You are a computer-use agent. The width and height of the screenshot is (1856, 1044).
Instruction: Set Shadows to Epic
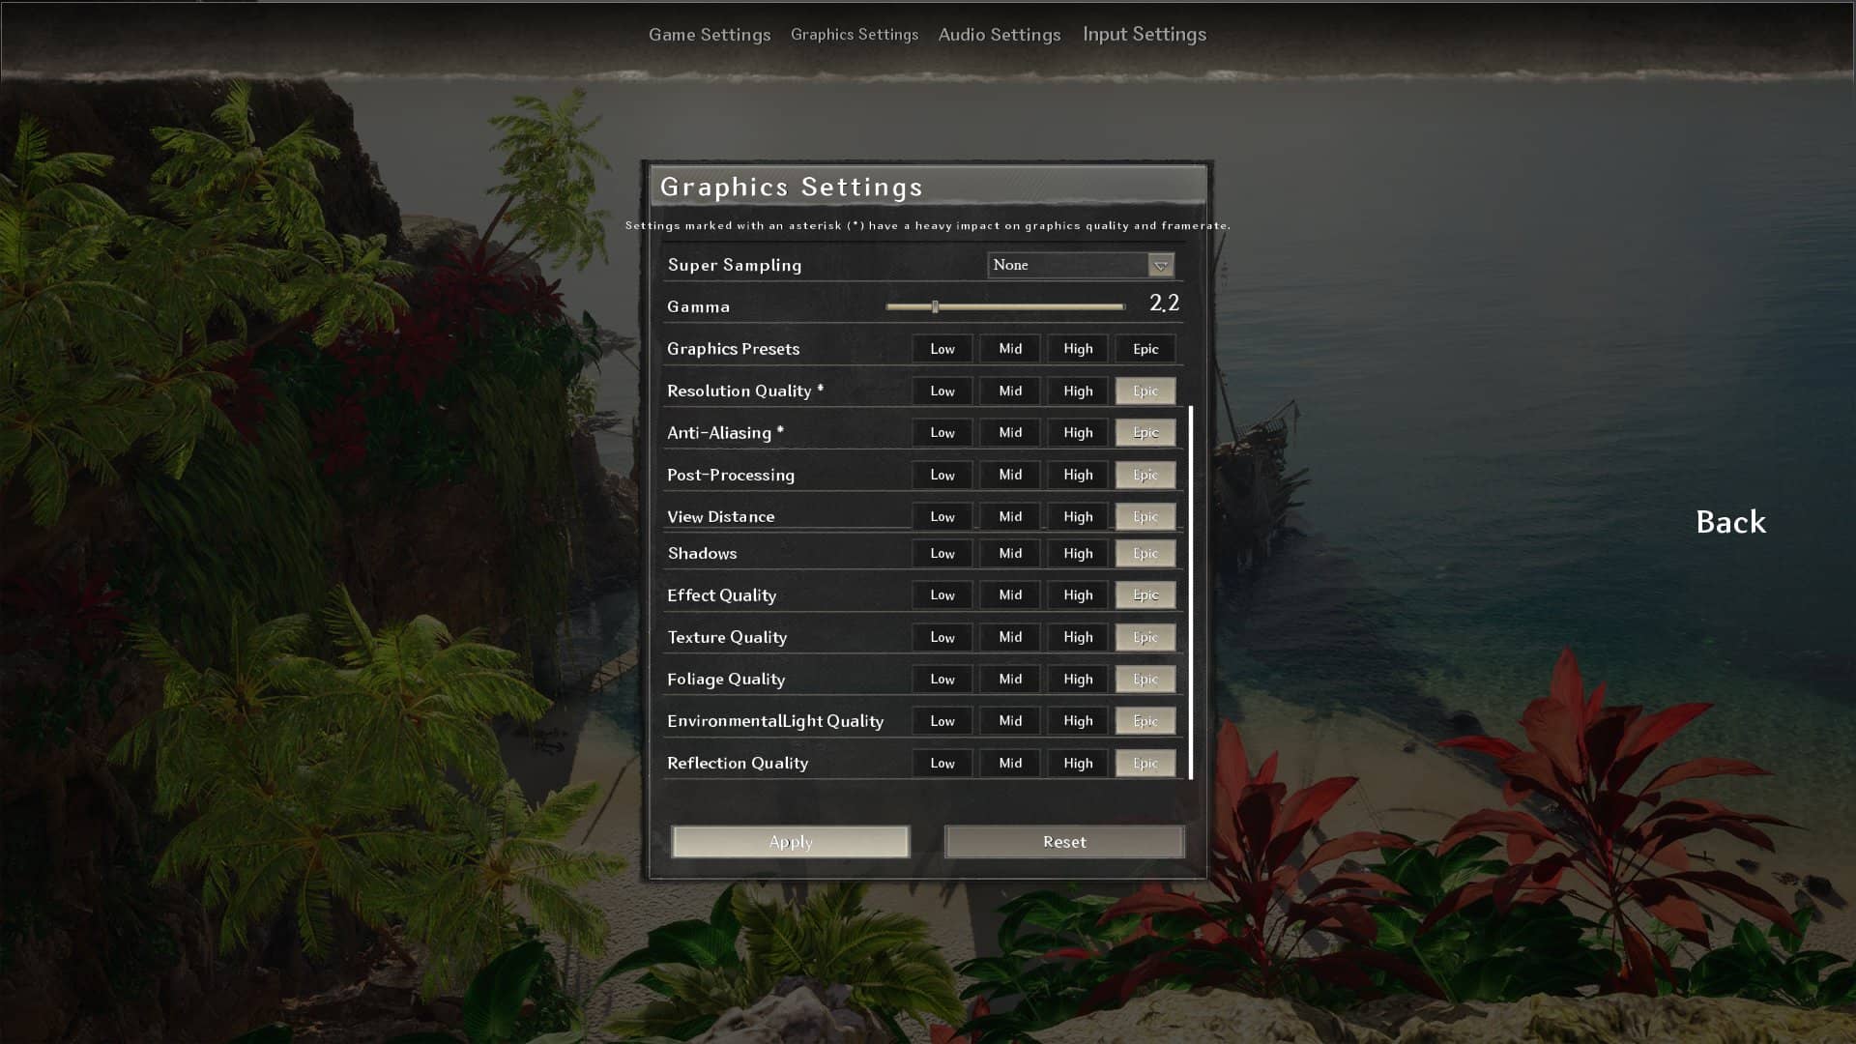pos(1145,553)
